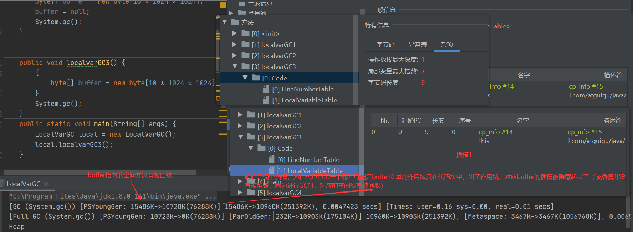This screenshot has width=633, height=232.
Task: Switch to the 异常表 tab
Action: [x=418, y=44]
